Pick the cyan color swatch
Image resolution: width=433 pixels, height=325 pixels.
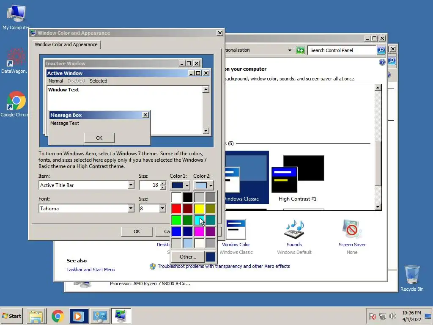click(199, 220)
